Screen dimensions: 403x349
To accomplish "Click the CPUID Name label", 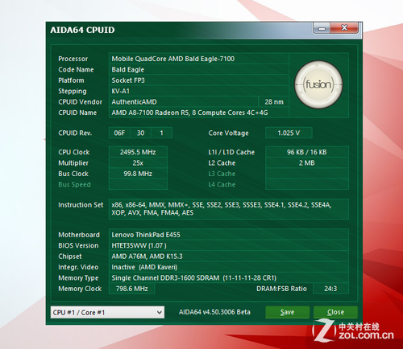I will [x=77, y=113].
